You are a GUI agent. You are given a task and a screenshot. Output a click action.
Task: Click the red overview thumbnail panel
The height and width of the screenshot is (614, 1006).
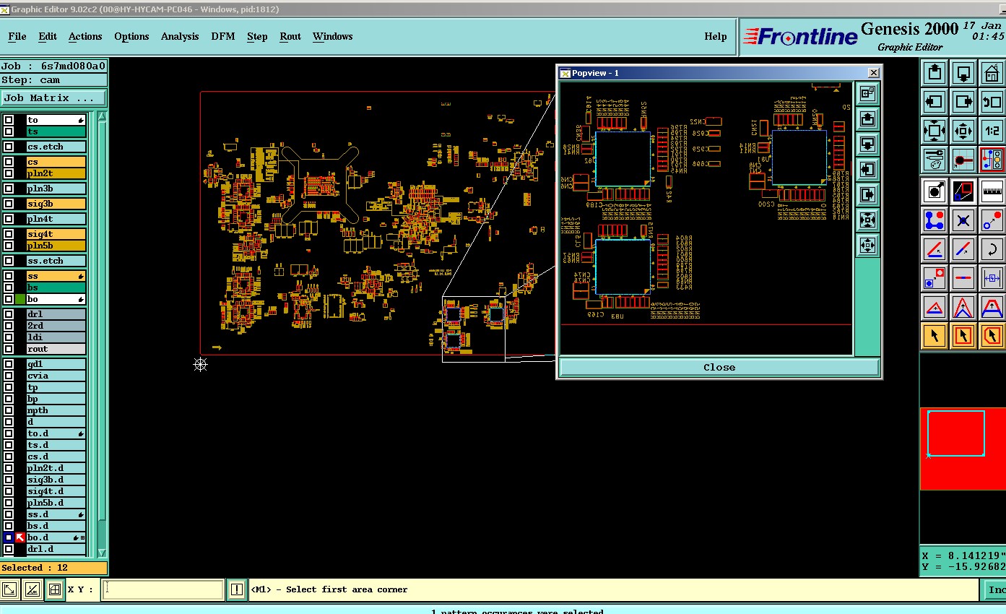click(x=963, y=449)
